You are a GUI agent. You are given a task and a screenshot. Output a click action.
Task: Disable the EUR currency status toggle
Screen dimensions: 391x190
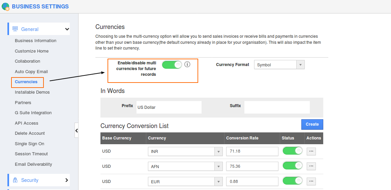click(292, 181)
